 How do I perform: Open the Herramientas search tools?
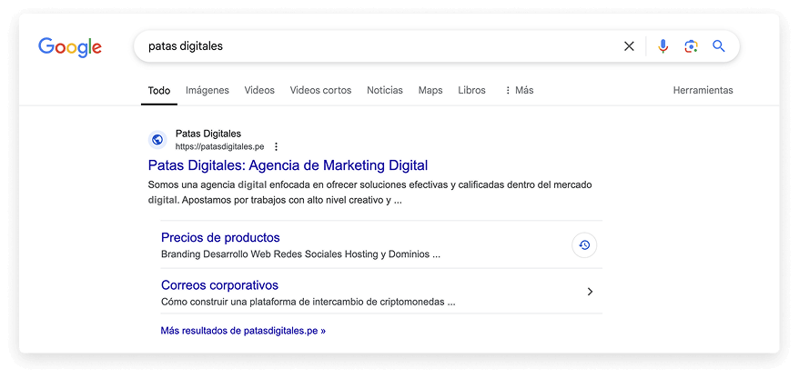703,91
